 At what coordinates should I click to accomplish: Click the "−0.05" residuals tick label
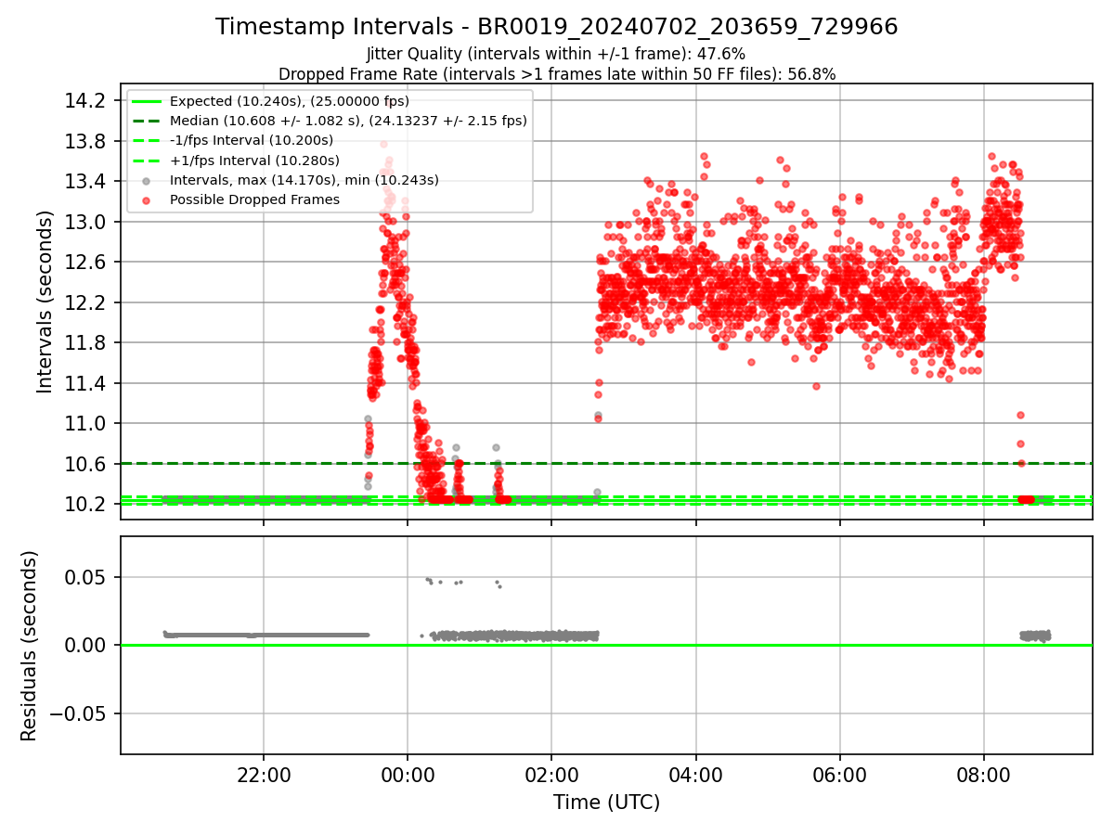(x=77, y=713)
